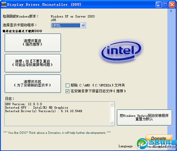Click 清理并重启 (强烈推荐) button
177x151 pixels.
coord(33,43)
